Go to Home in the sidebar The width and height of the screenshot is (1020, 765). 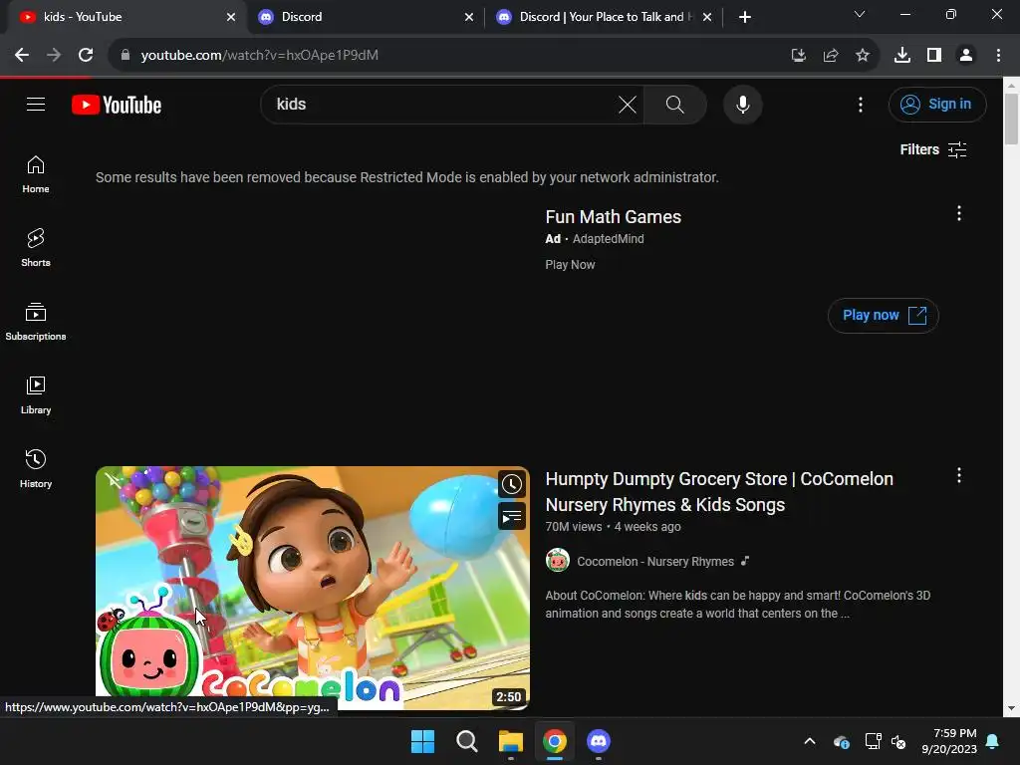tap(36, 174)
